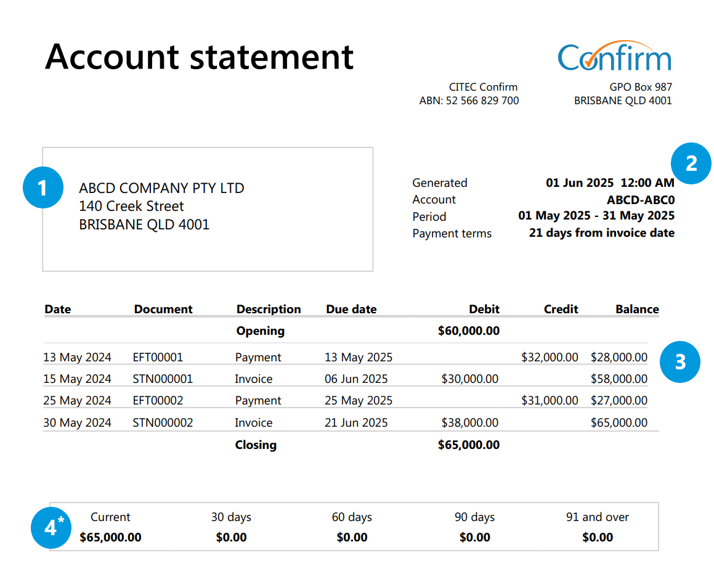Screen dimensions: 714x587
Task: Click document 'EFT00001'
Action: tap(158, 357)
